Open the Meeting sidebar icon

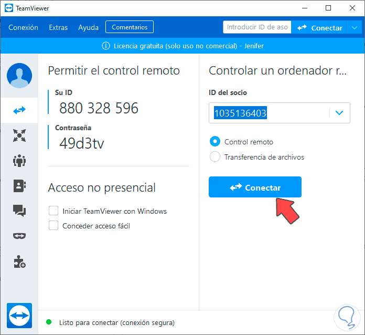[x=19, y=161]
